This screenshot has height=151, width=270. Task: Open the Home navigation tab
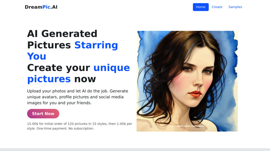[x=201, y=7]
